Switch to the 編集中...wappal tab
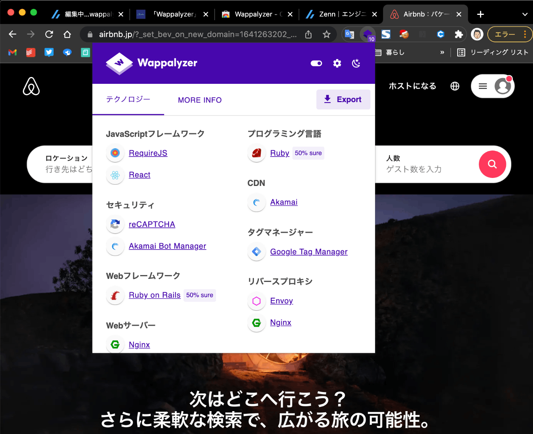533x434 pixels. click(x=87, y=14)
